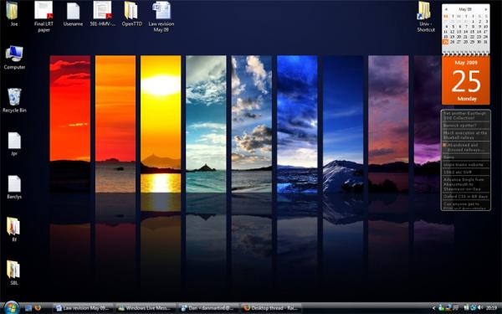Screen dimensions: 502x314
Task: Click the volume speaker tray icon
Action: [x=480, y=308]
